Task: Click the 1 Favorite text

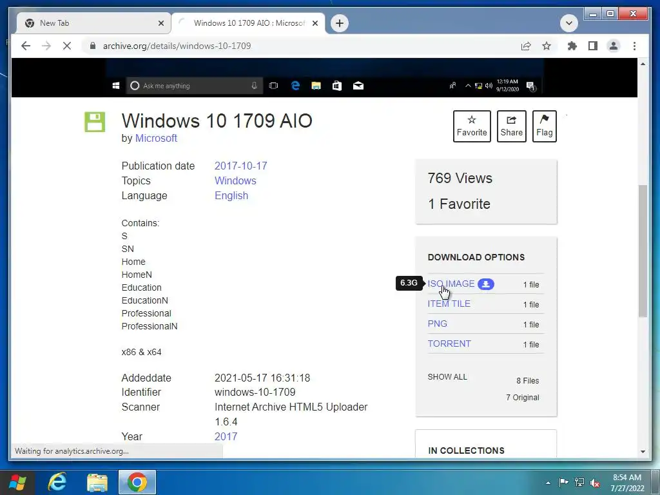Action: (x=459, y=204)
